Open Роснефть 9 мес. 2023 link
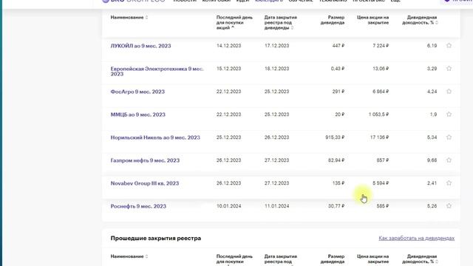 click(x=138, y=206)
